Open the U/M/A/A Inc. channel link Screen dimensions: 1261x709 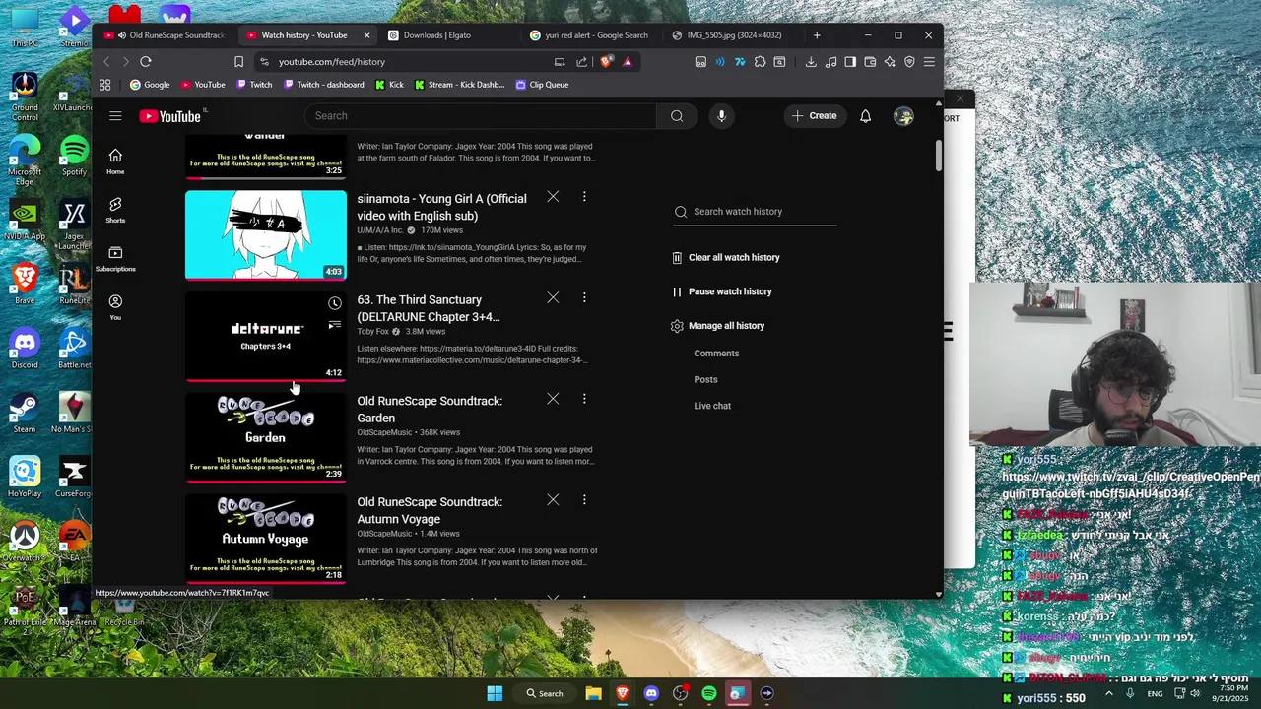pyautogui.click(x=380, y=230)
